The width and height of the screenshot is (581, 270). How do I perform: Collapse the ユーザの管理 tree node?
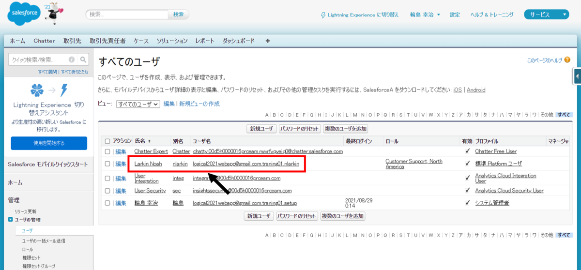click(11, 220)
